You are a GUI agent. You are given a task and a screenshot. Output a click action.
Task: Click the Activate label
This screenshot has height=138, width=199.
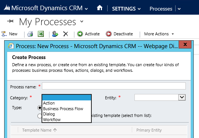[x=92, y=34]
